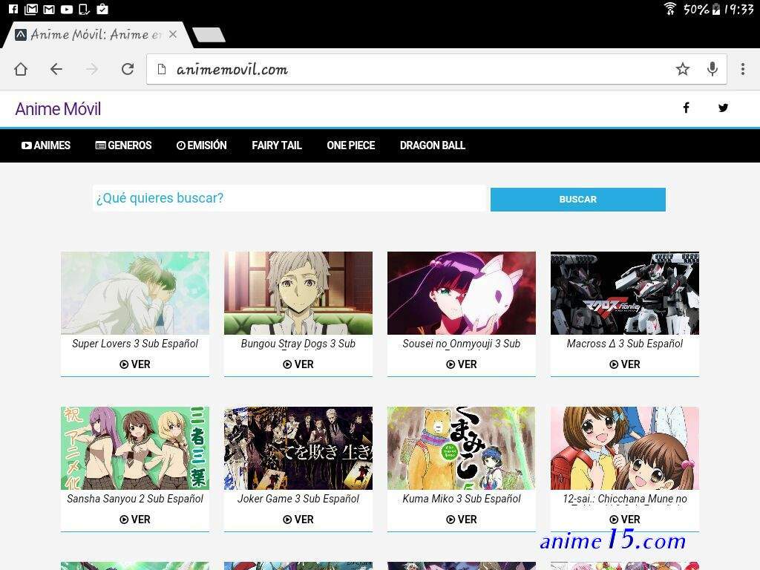Click the 'Macross Δ 3 Sub Español' title
The height and width of the screenshot is (570, 760).
click(x=625, y=344)
